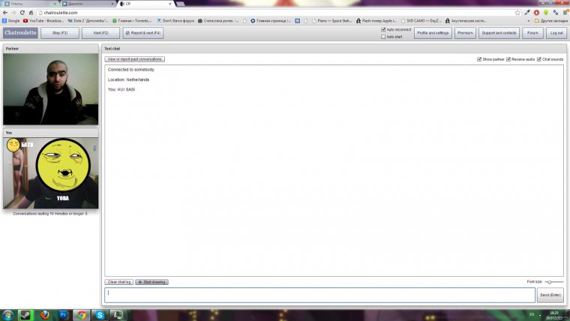Viewport: 570px width, 321px height.
Task: Launch Firefox from the taskbar
Action: click(x=46, y=315)
